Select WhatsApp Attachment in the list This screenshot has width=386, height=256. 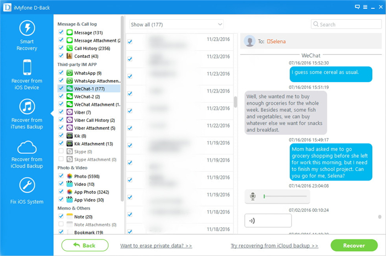click(97, 81)
